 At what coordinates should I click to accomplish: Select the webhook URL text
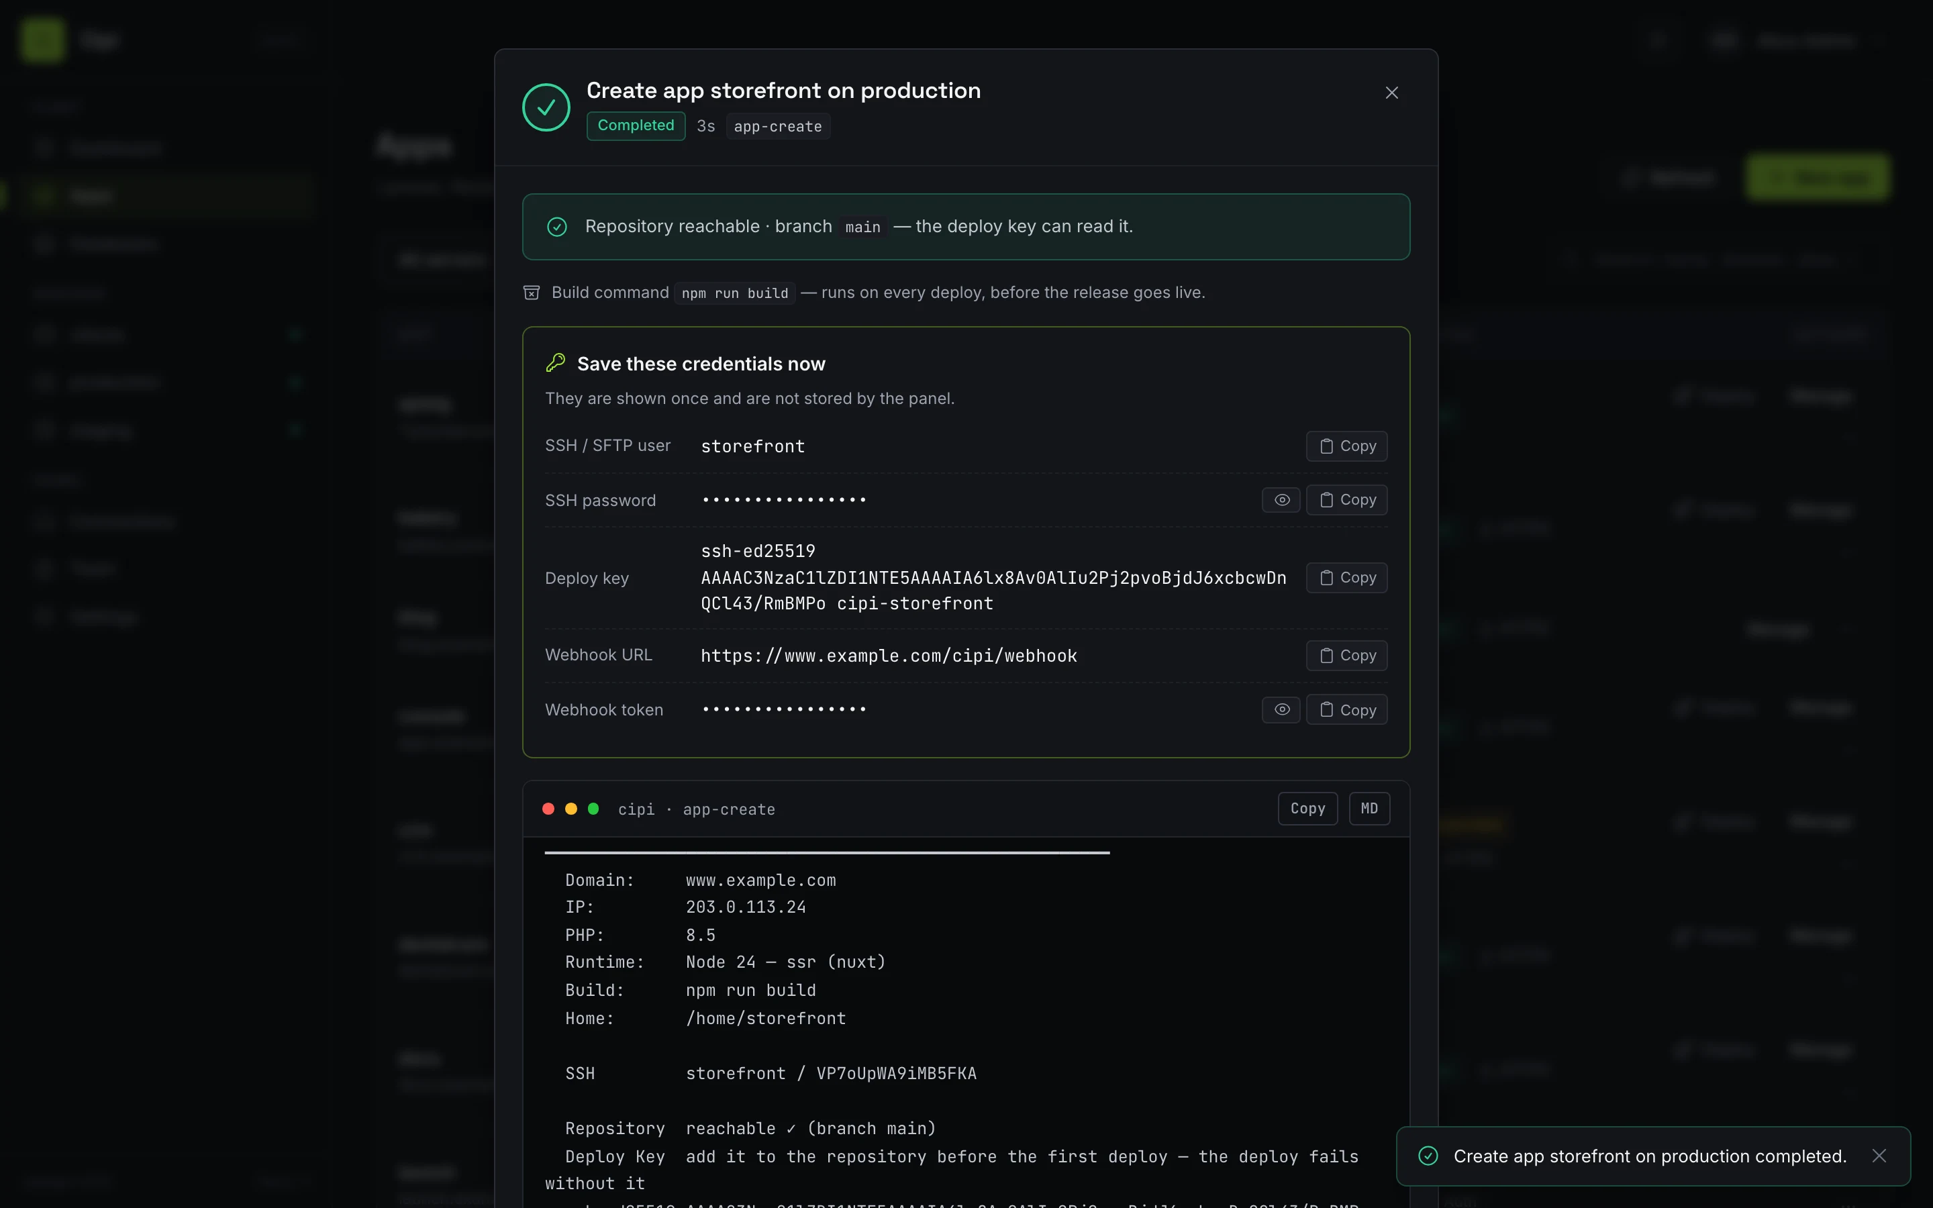pyautogui.click(x=889, y=656)
